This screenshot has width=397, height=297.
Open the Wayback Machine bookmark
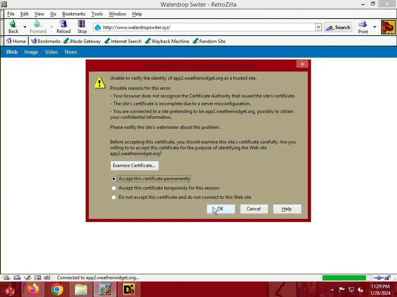pos(167,41)
